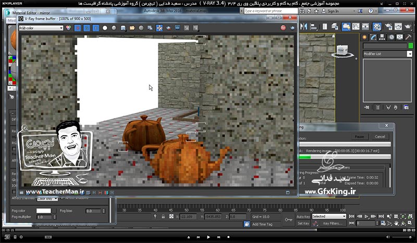Screen dimensions: 417x243
Task: Click the search keyword field
Action: tap(271, 11)
